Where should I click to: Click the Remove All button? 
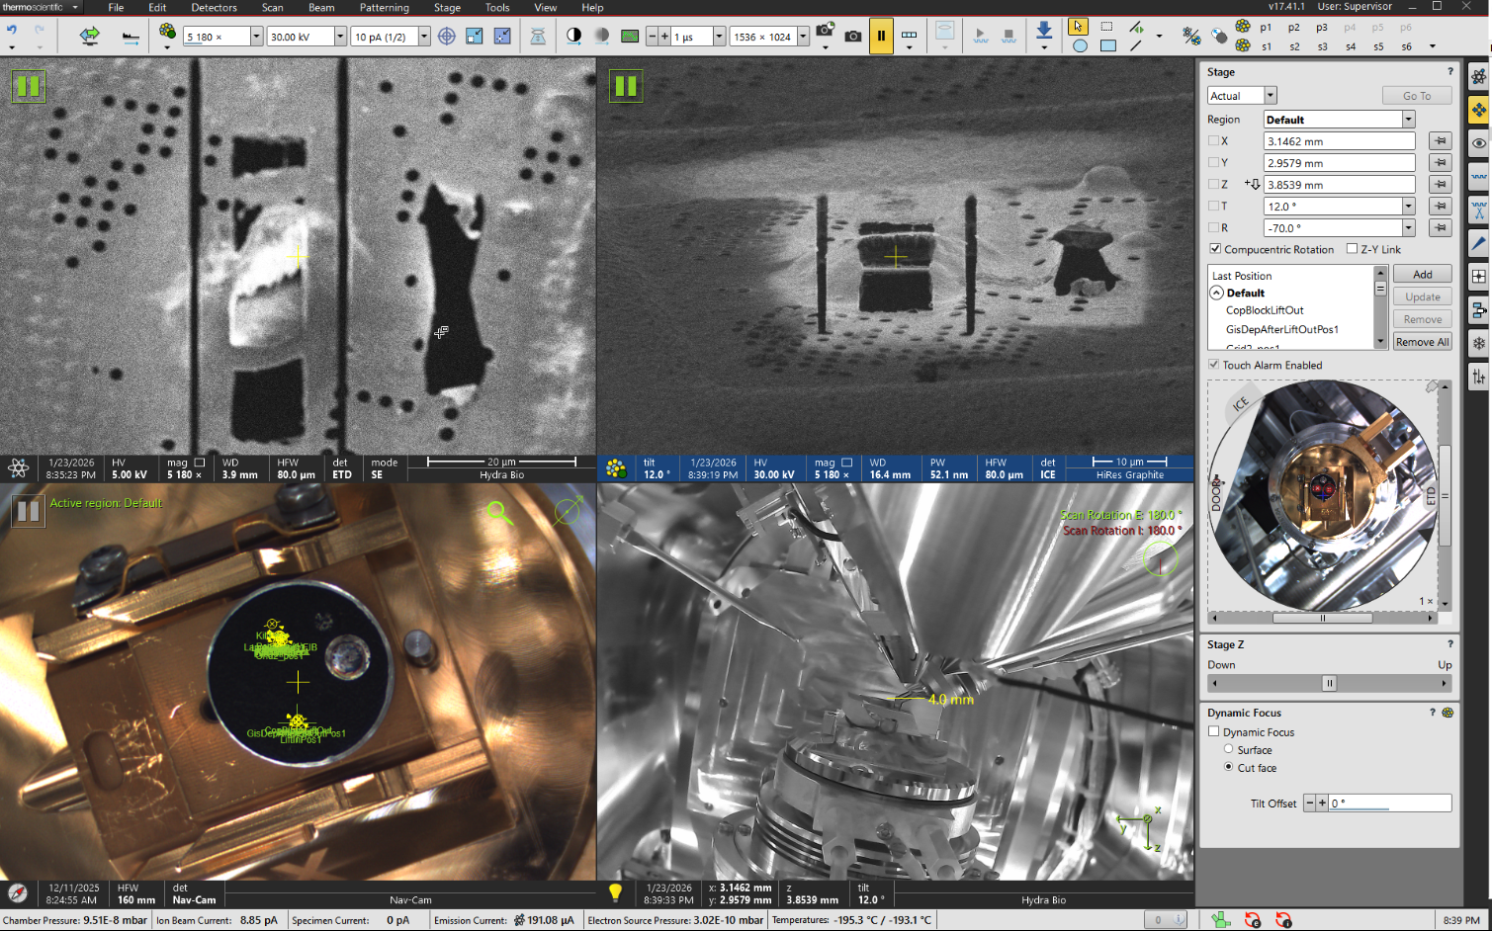coord(1422,342)
